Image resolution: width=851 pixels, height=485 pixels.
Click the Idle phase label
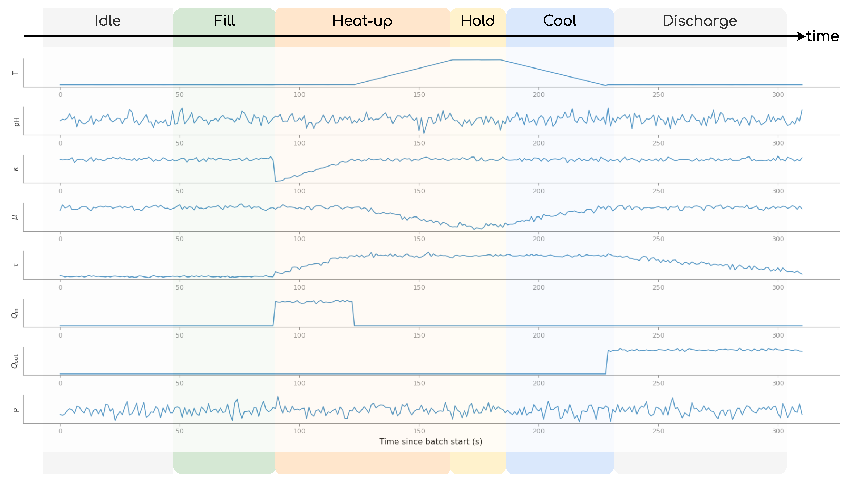[x=108, y=21]
